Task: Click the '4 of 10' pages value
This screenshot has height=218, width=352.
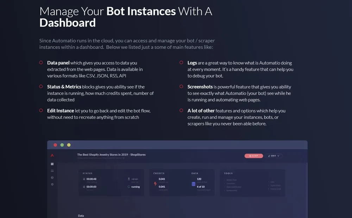Action: [x=201, y=187]
